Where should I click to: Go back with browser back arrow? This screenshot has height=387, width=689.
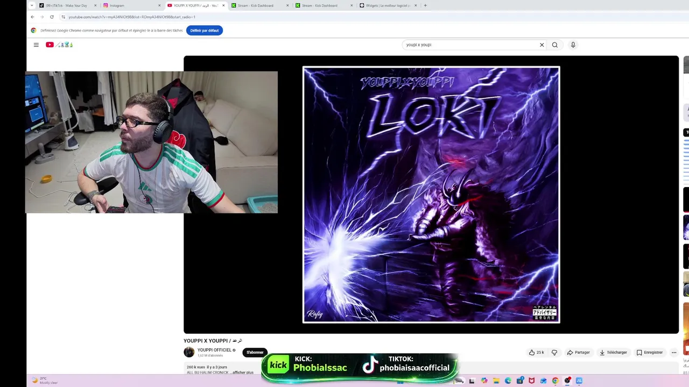32,17
